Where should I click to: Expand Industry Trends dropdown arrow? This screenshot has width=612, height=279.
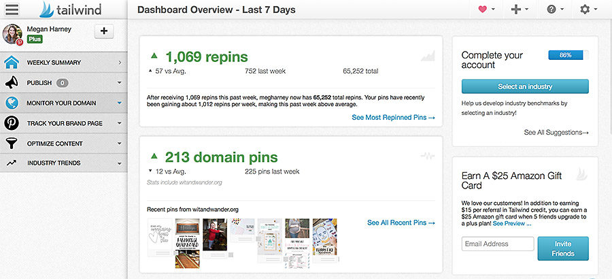(x=120, y=163)
